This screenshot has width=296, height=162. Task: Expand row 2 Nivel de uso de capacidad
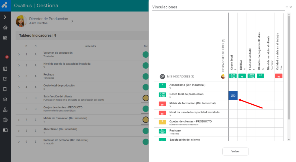[19, 65]
